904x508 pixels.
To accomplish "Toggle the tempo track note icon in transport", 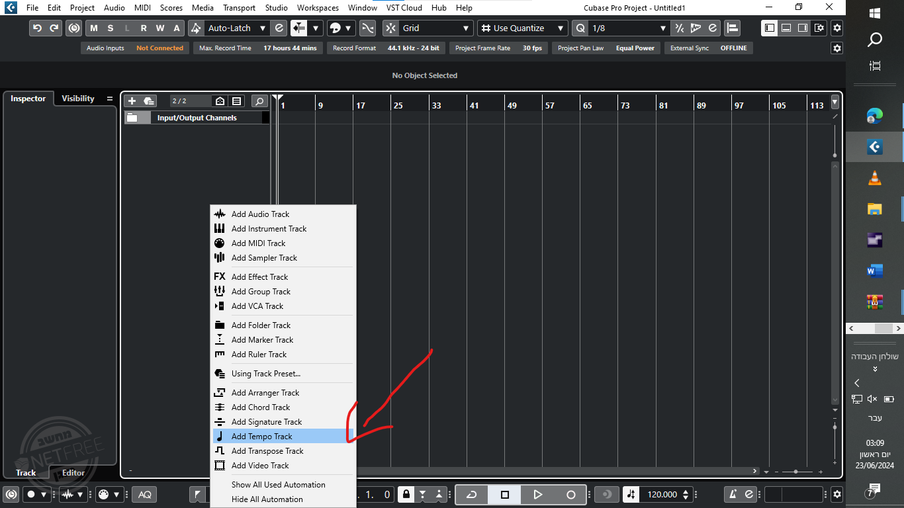I will click(x=631, y=494).
